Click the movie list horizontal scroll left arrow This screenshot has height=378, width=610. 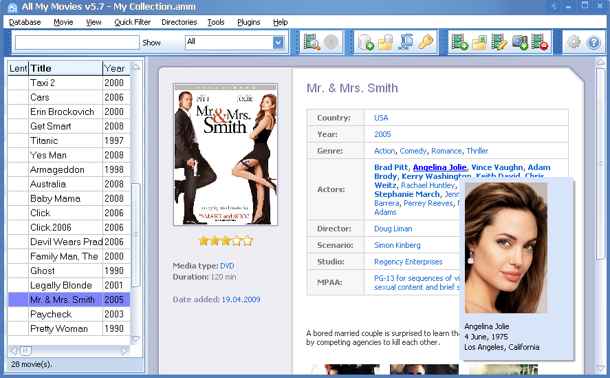13,350
